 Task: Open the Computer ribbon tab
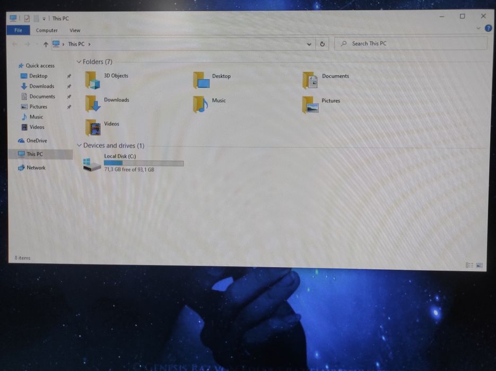click(x=47, y=30)
